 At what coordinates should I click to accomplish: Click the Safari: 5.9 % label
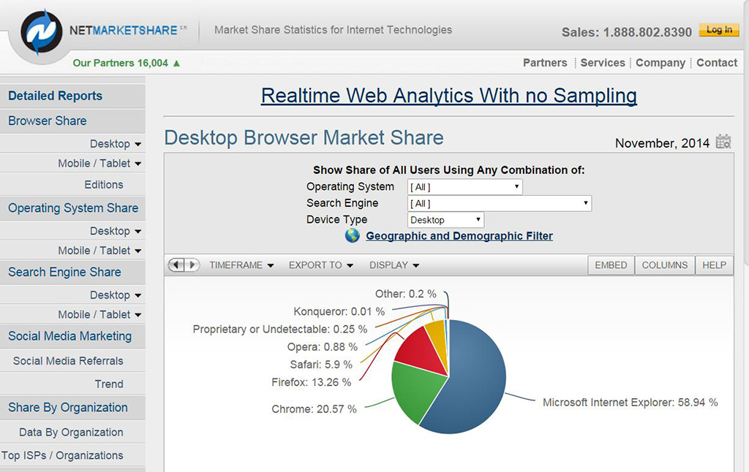tap(321, 365)
